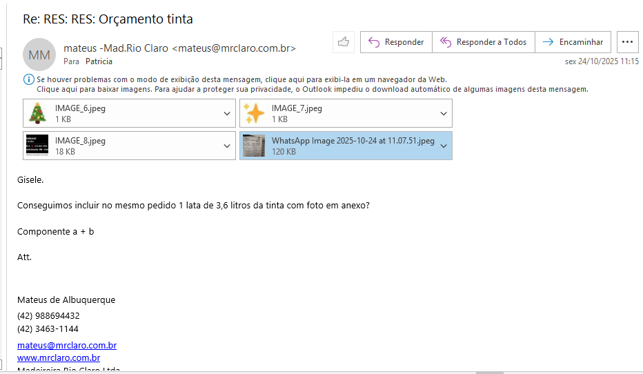643x374 pixels.
Task: Click the IMAGE_8.jpeg thumbnail icon
Action: click(37, 146)
